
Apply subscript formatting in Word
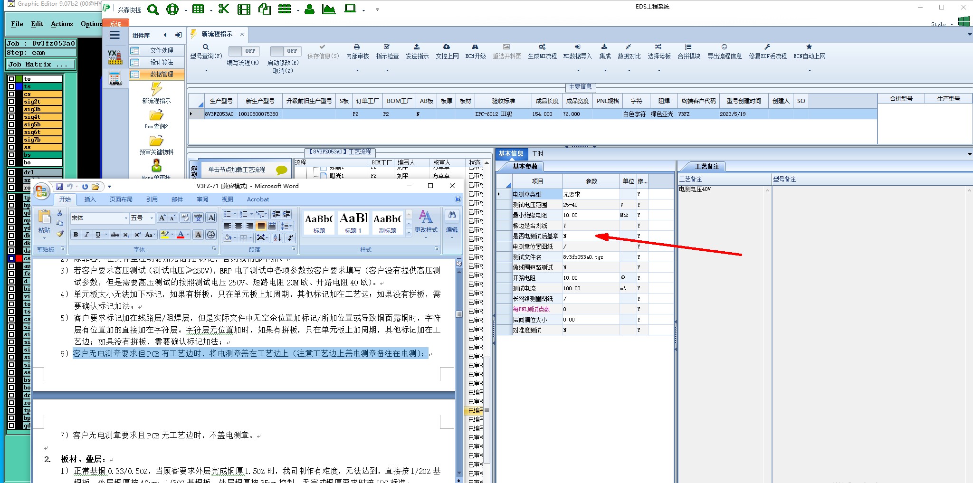pos(126,235)
